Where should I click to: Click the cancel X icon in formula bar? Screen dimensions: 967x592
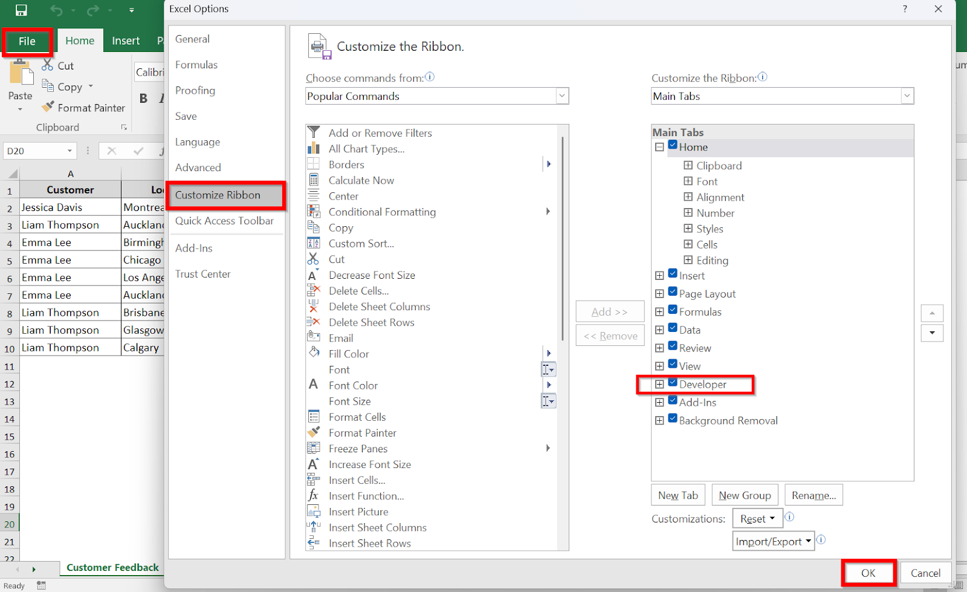click(x=112, y=151)
